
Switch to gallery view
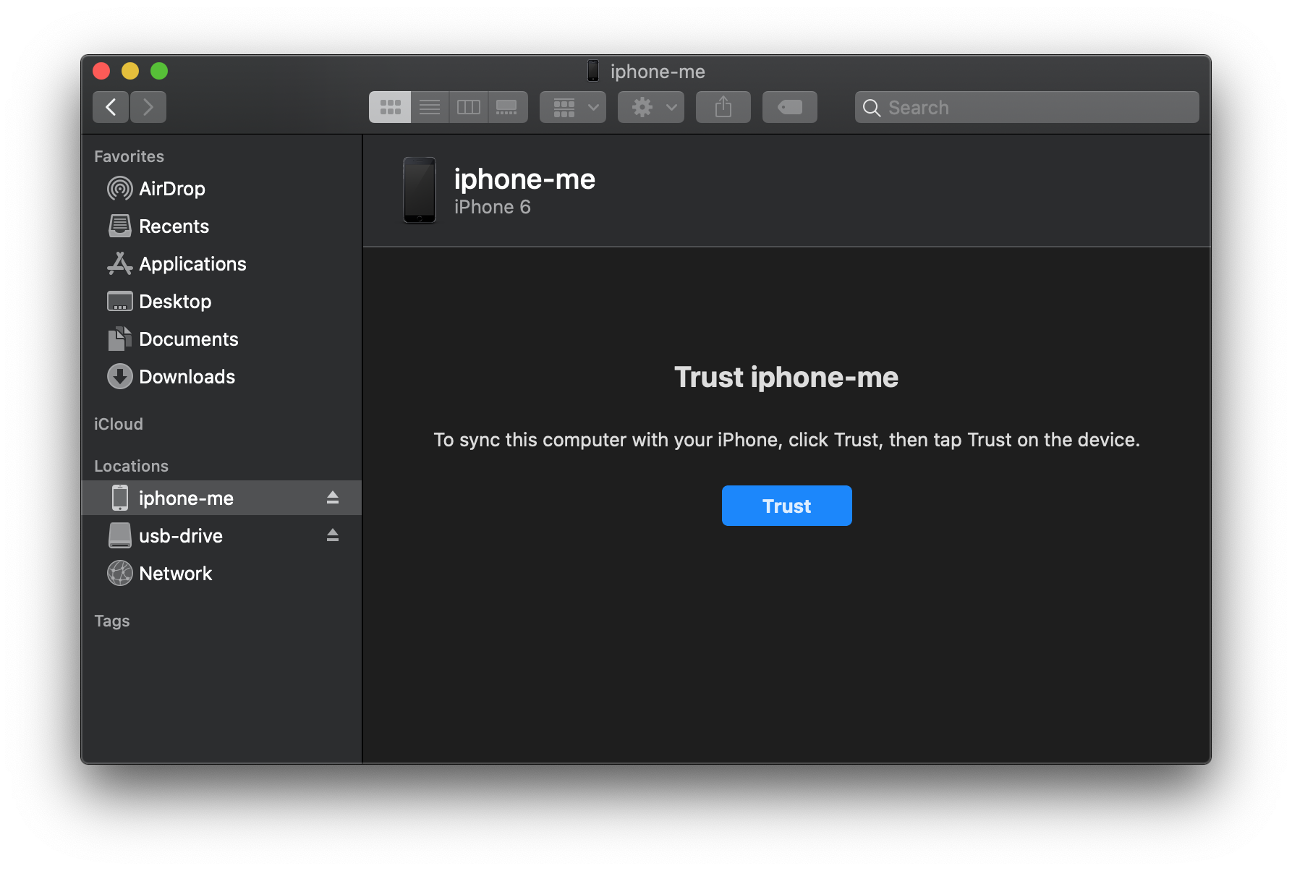click(x=508, y=107)
